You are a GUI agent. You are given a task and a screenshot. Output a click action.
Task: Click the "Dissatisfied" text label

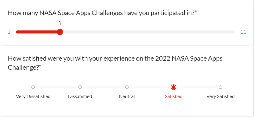point(80,96)
